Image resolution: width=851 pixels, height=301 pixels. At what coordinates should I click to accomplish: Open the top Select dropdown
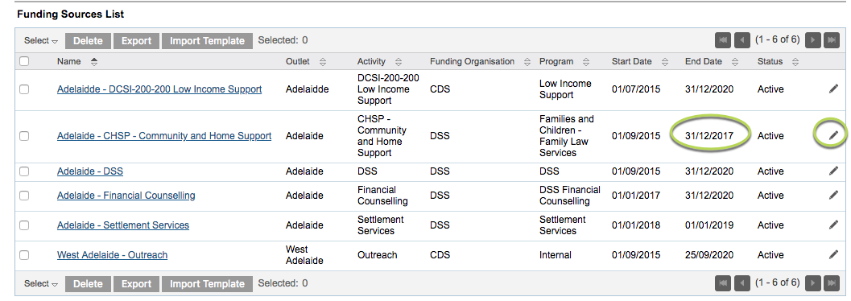click(x=41, y=41)
